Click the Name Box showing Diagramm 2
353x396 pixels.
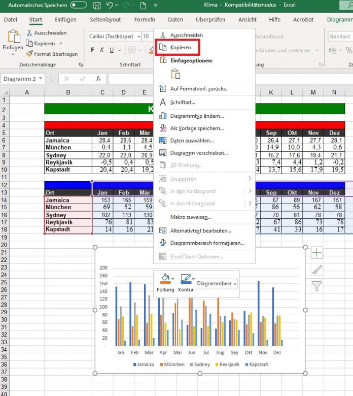(x=23, y=79)
